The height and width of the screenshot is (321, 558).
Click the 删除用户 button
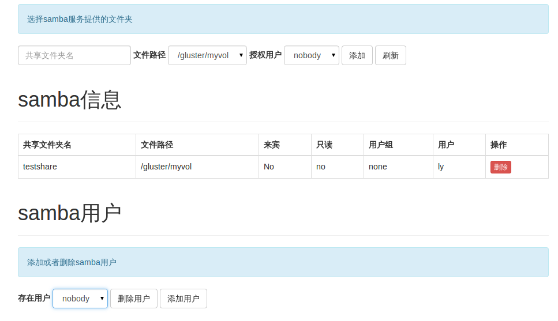(134, 299)
